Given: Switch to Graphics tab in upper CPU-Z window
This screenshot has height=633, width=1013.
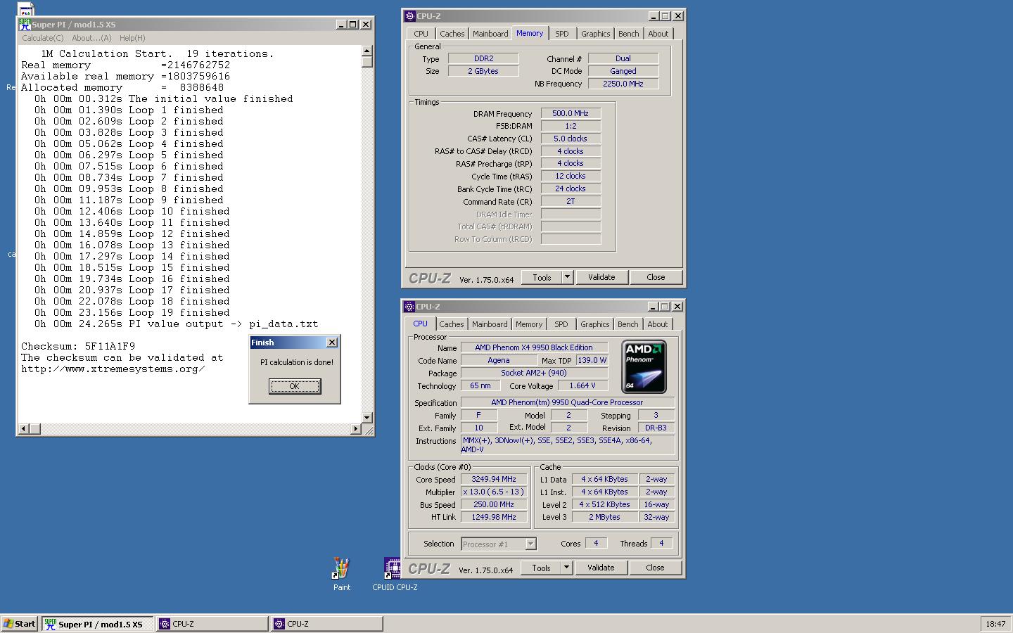Looking at the screenshot, I should 595,34.
